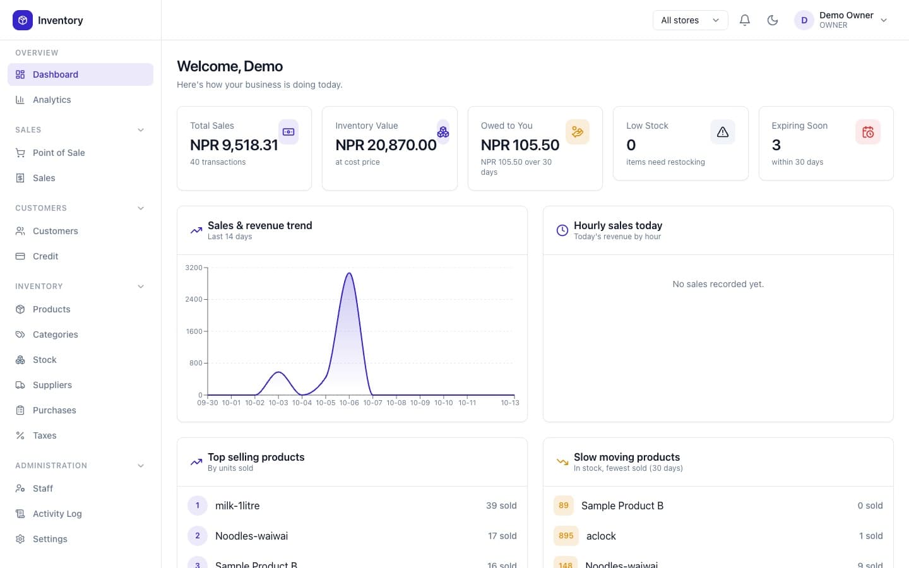Open Credit page
The image size is (909, 568).
80,256
